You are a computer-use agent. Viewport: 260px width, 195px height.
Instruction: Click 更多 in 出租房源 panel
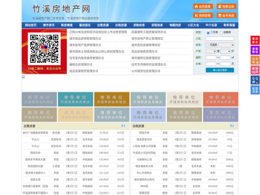click(x=233, y=126)
